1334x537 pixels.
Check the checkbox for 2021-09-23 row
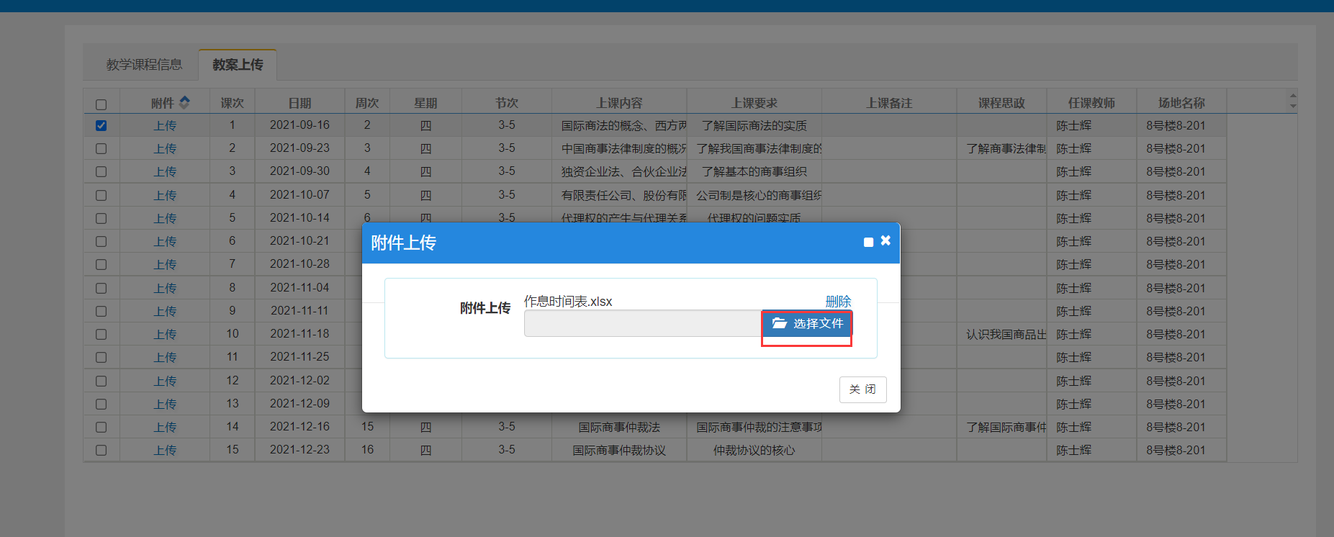pyautogui.click(x=101, y=148)
